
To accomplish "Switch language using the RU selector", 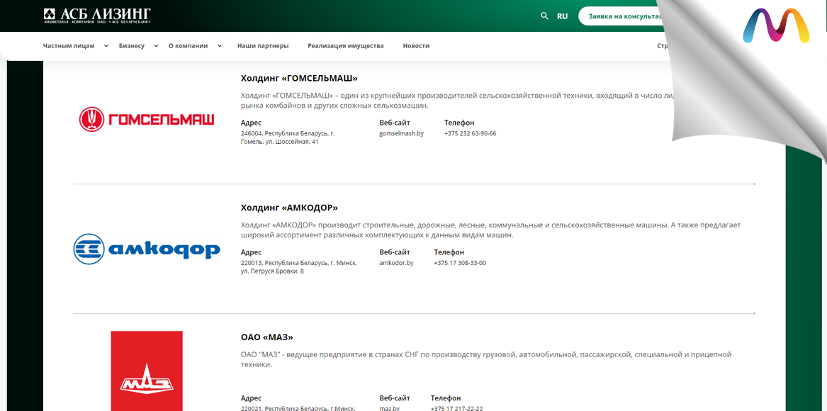I will click(x=562, y=16).
